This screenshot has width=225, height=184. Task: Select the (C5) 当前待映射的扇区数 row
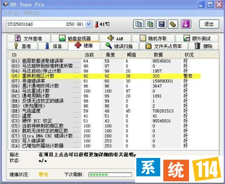point(105,126)
